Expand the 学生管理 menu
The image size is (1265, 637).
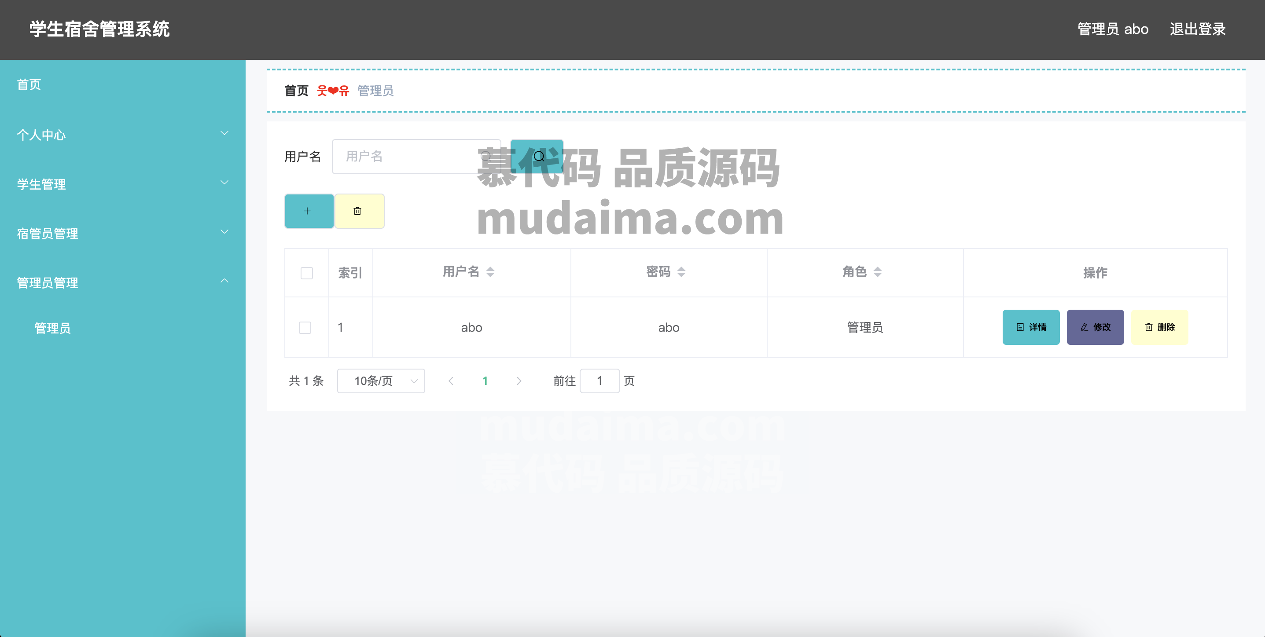pyautogui.click(x=123, y=184)
